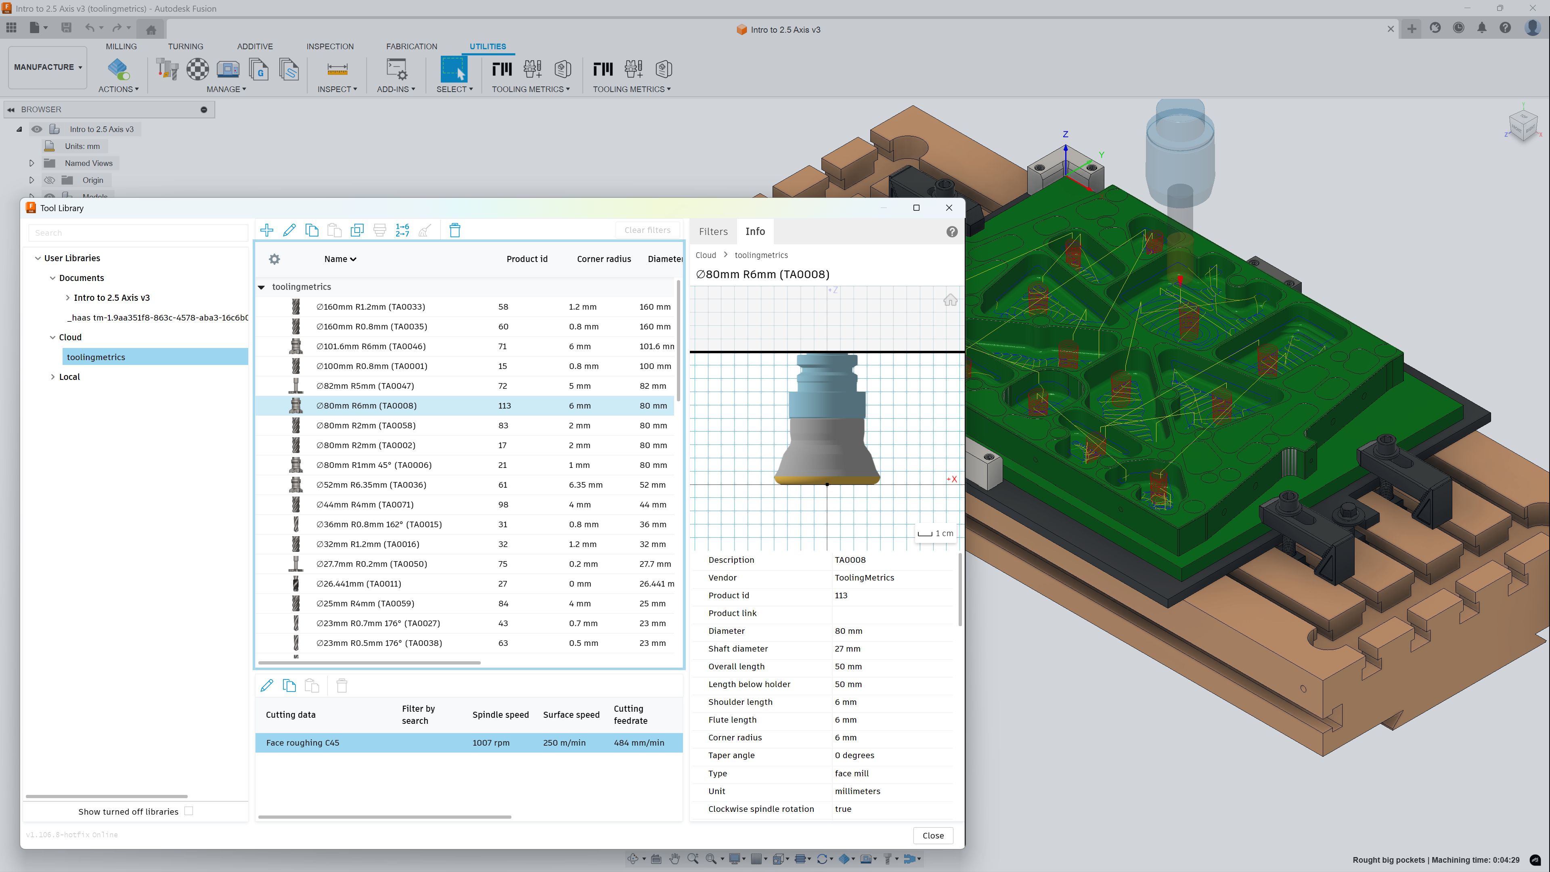Screen dimensions: 1550x872
Task: Open the Inspect measure ruler tool
Action: coord(337,70)
